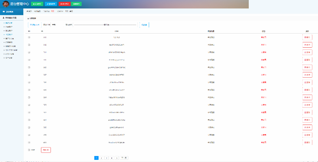Click the first green button in header
The image size is (318, 162).
tap(37, 4)
